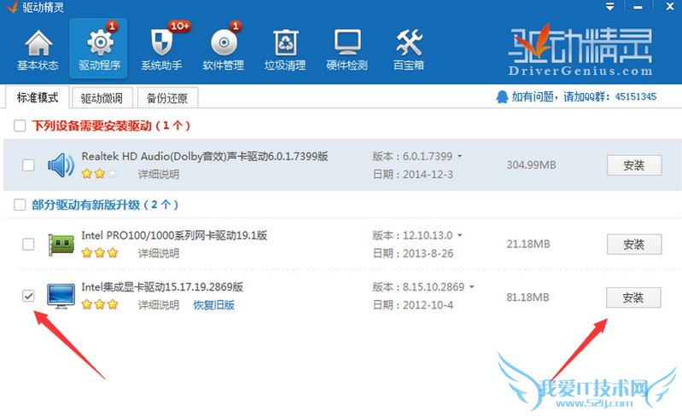Toggle the 部分驱动有新版升级 checkbox
The width and height of the screenshot is (682, 416).
(x=20, y=205)
